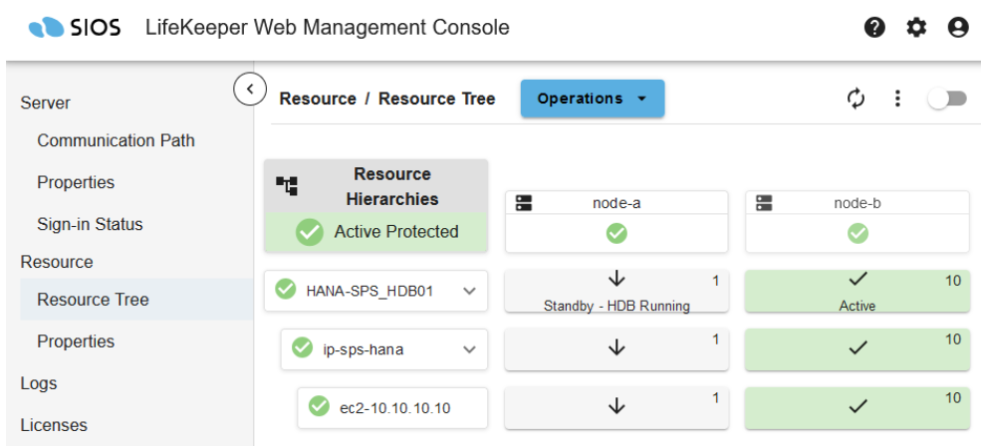
Task: Open the settings gear icon
Action: 916,29
